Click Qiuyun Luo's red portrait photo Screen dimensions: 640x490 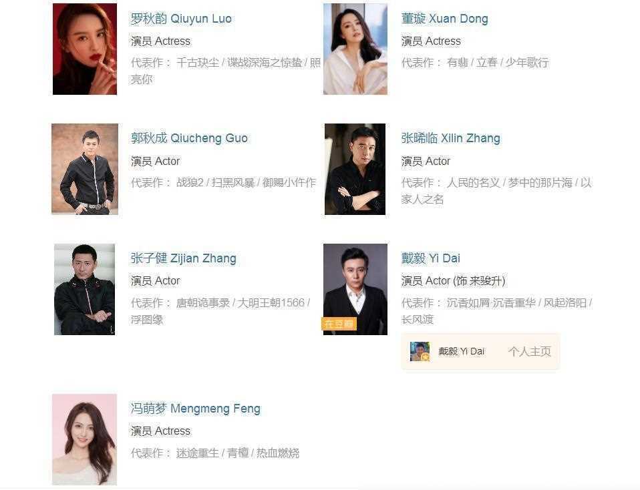click(85, 49)
